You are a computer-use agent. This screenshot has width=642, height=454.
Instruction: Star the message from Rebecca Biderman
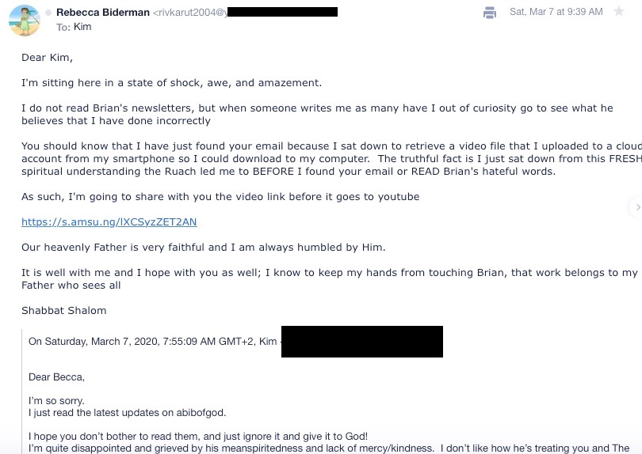619,12
